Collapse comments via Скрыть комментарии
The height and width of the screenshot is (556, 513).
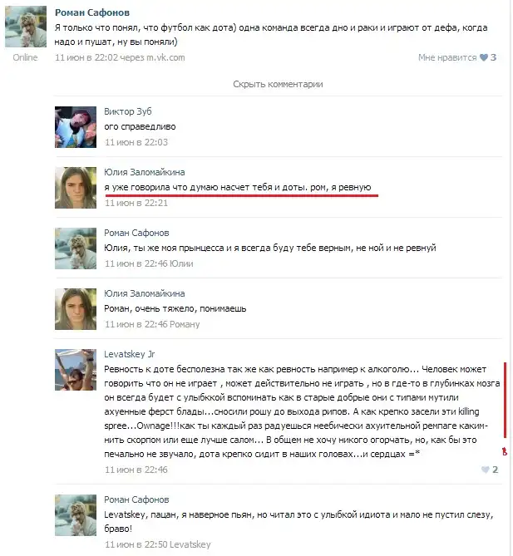[x=278, y=85]
